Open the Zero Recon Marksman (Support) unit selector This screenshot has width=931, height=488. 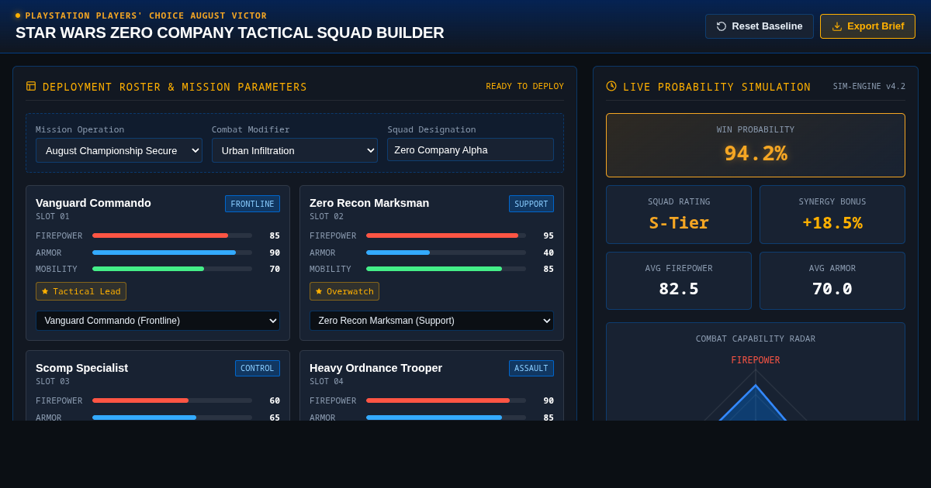431,321
